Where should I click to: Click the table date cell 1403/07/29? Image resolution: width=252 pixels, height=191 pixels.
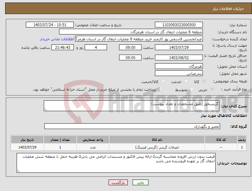[x=27, y=147]
